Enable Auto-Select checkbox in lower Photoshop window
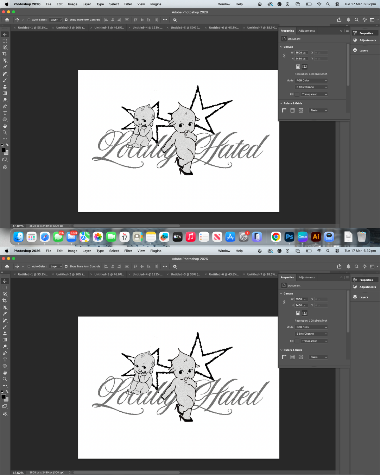The height and width of the screenshot is (475, 380). coord(29,266)
